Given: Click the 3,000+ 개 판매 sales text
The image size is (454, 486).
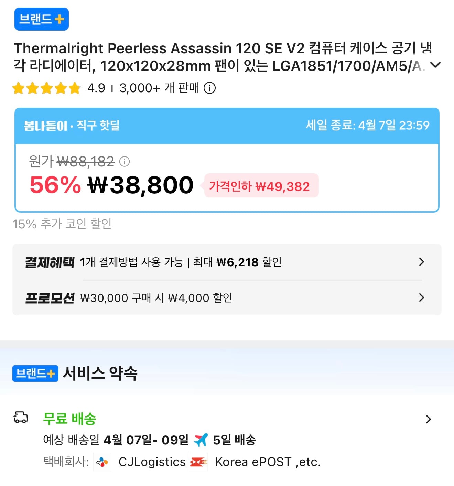Looking at the screenshot, I should [x=159, y=88].
